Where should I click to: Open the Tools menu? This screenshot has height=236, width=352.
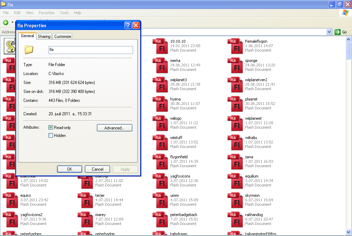point(64,13)
